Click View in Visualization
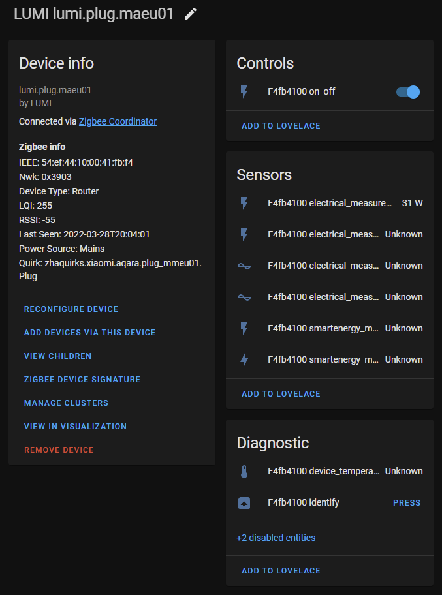 click(75, 427)
